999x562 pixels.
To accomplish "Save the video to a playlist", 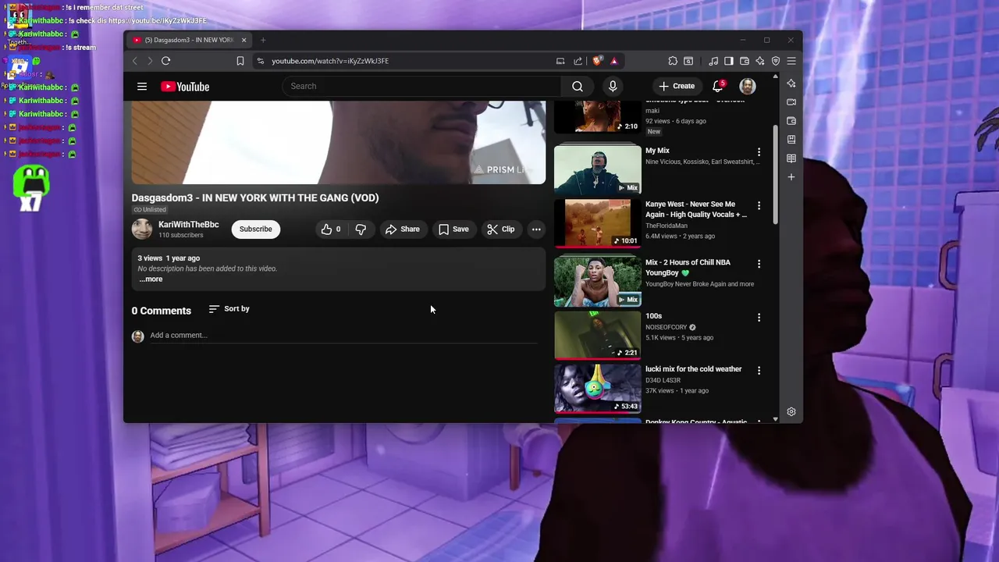I will 453,229.
